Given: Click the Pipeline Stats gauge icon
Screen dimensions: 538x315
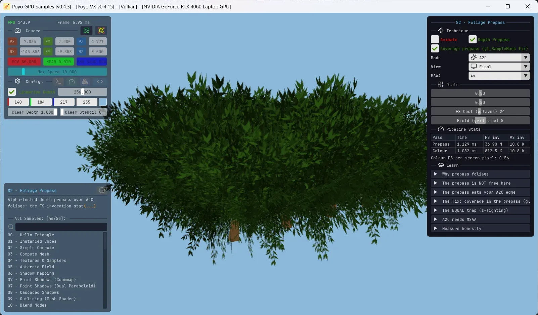Looking at the screenshot, I should [441, 129].
